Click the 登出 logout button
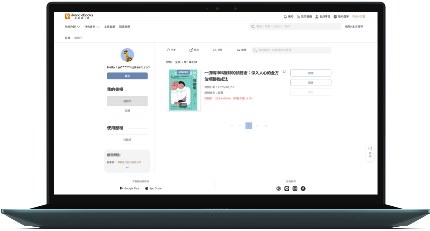Screen dimensions: 430x231 (x=127, y=76)
